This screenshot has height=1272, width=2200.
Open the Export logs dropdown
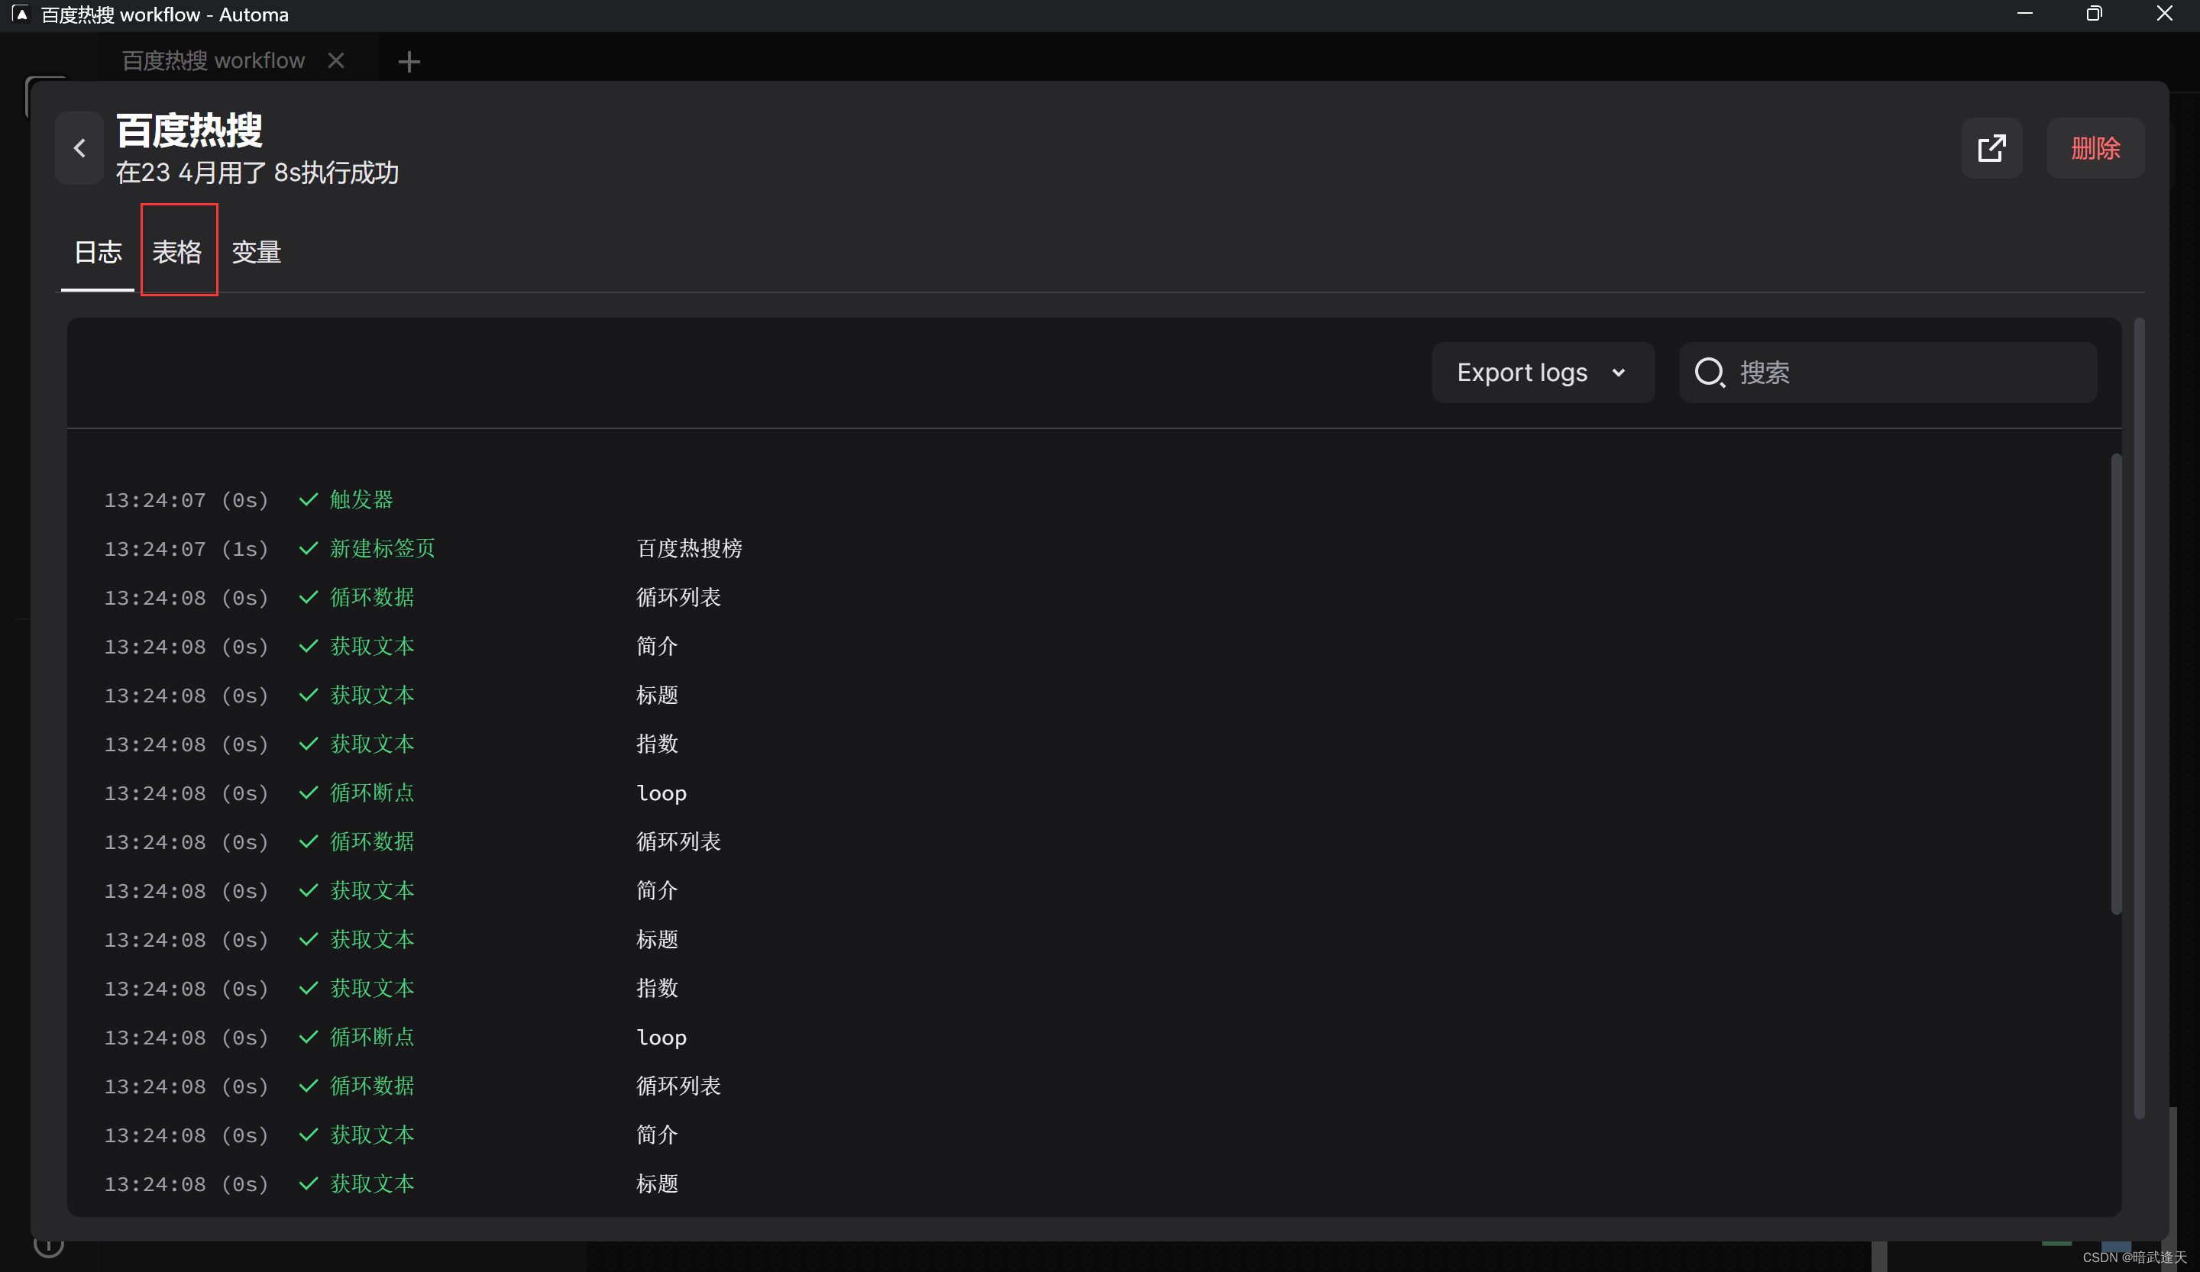1542,373
